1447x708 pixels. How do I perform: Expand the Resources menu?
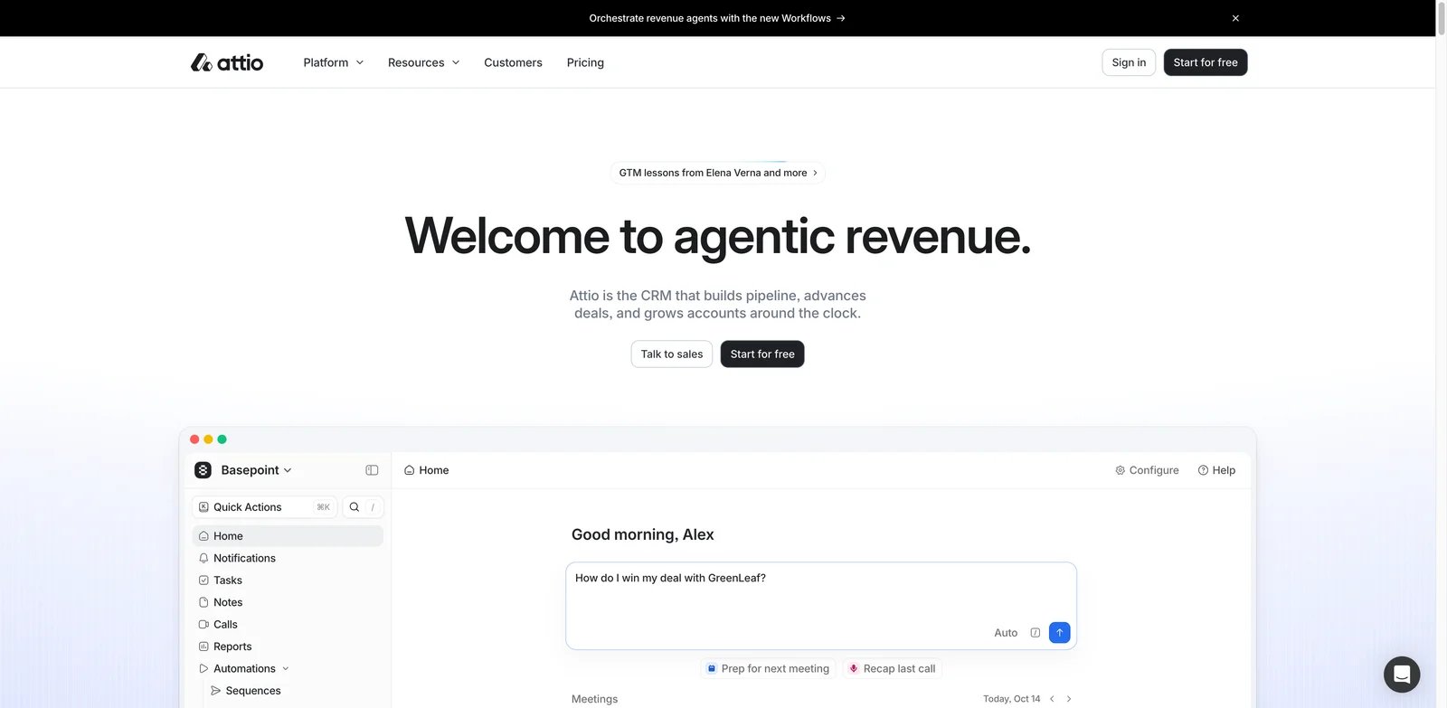click(424, 62)
